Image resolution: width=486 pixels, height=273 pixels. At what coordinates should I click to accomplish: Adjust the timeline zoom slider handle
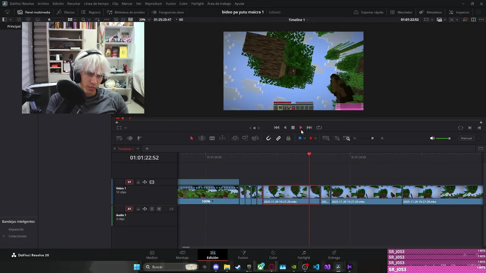[x=372, y=138]
